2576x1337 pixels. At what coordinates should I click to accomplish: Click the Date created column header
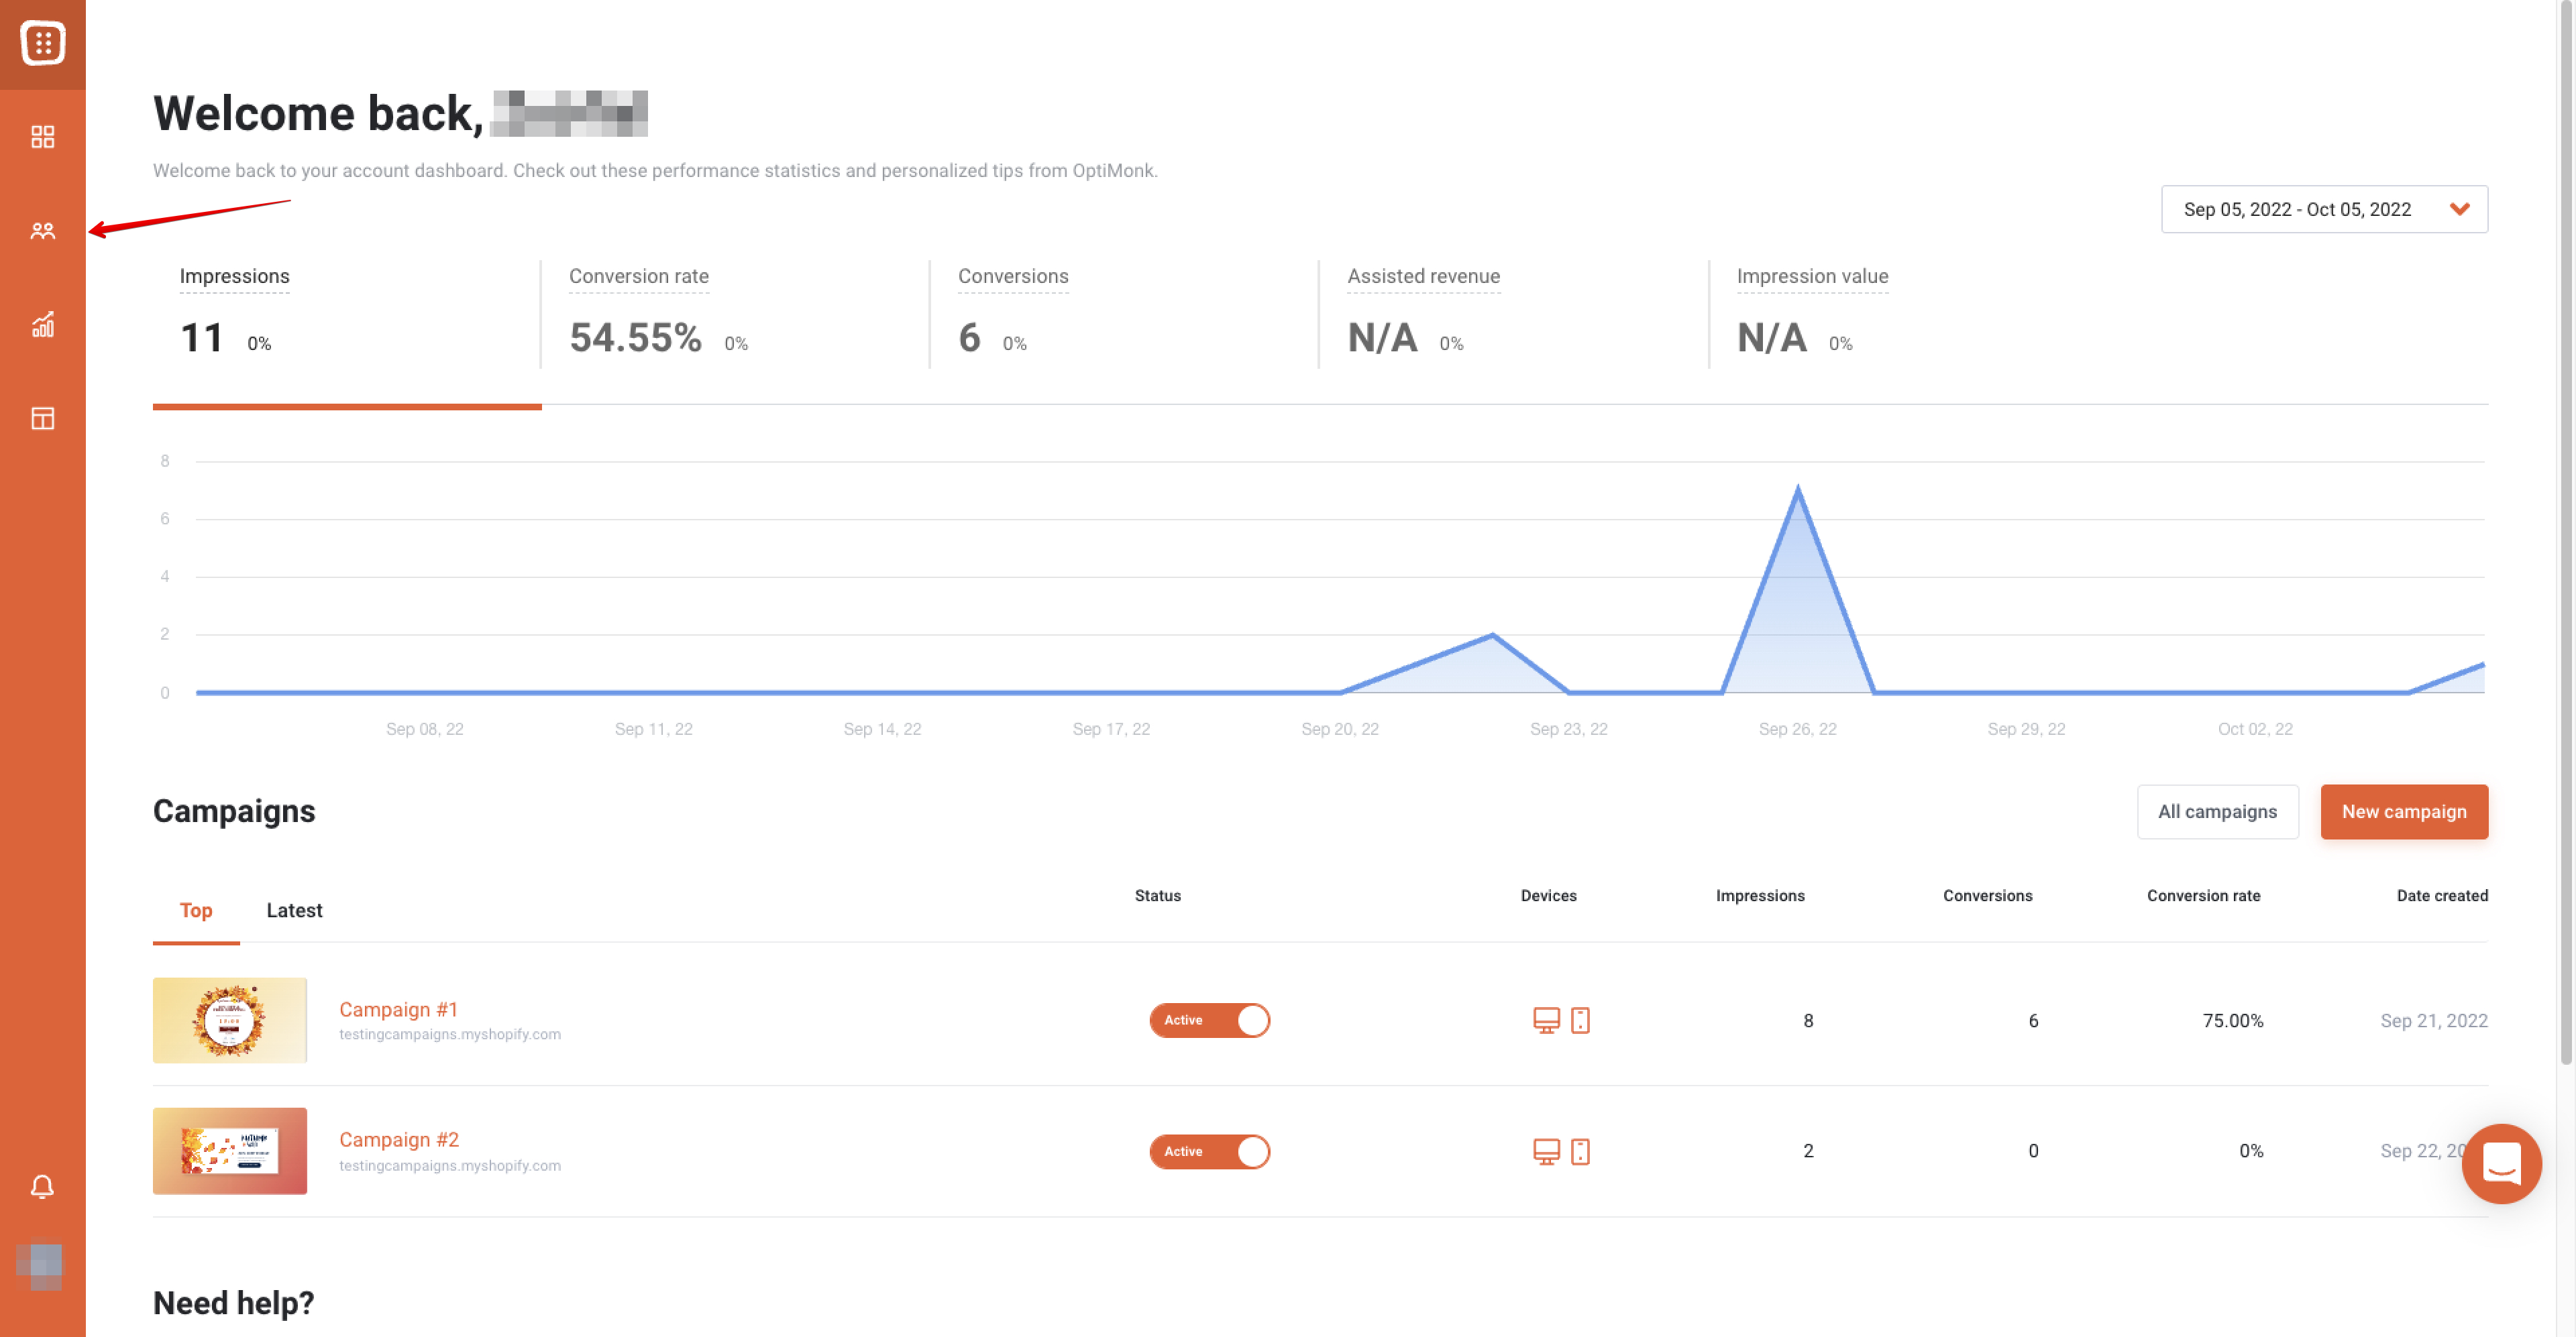[2442, 895]
